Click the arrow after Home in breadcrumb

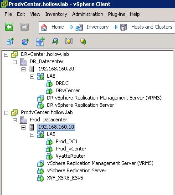72,27
